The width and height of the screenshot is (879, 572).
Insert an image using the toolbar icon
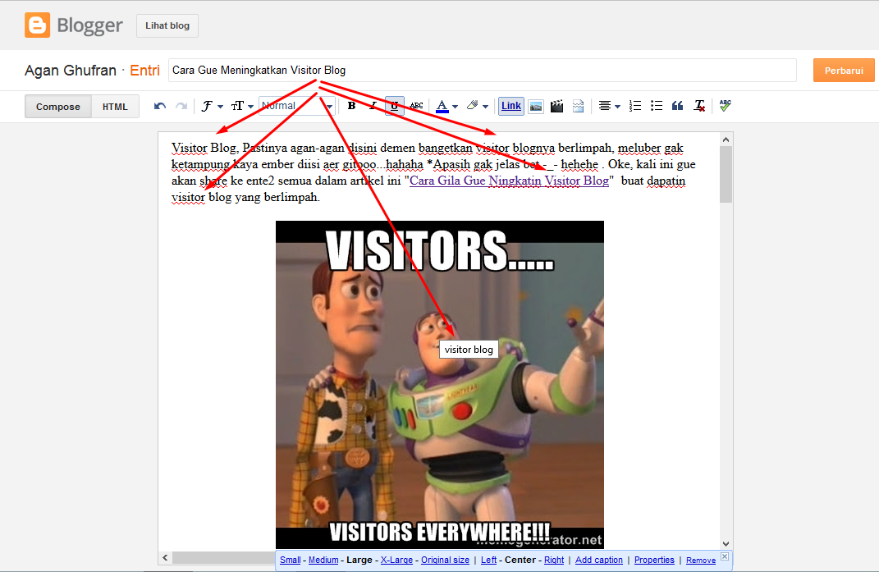click(536, 106)
